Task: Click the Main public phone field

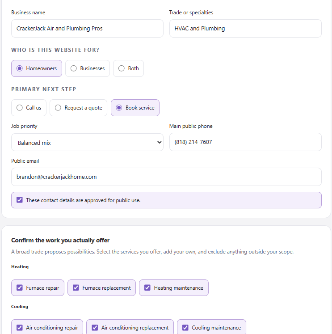Action: point(245,142)
